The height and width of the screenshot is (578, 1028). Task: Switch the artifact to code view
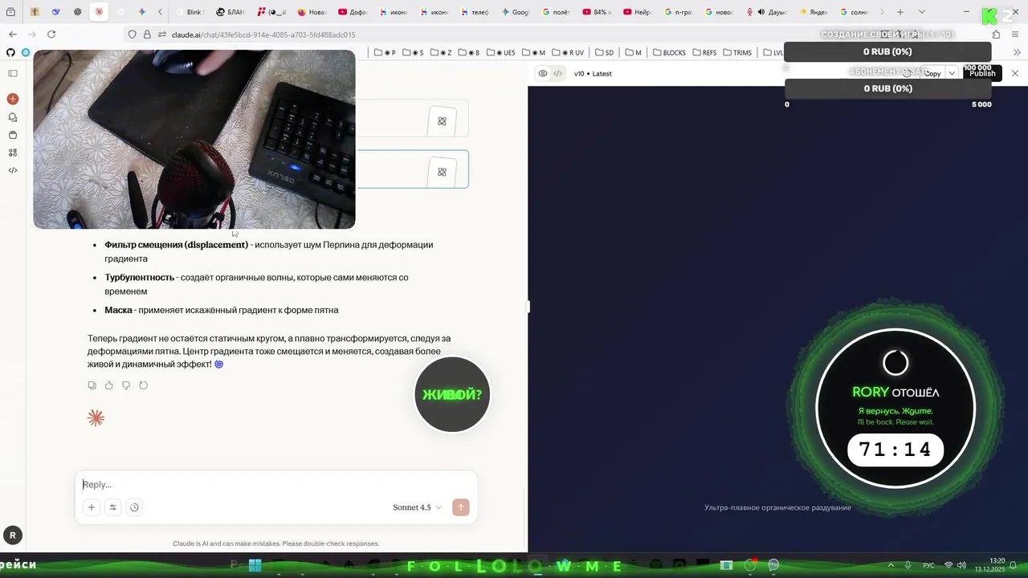[558, 73]
